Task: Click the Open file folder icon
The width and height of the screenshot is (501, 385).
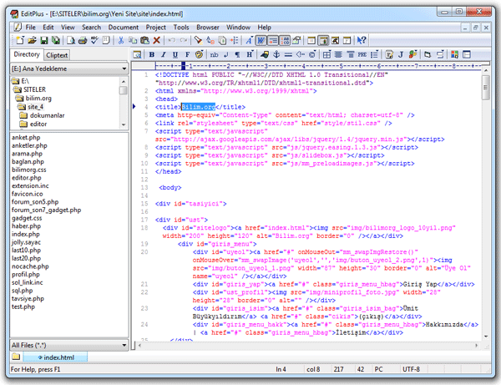Action: pyautogui.click(x=32, y=40)
